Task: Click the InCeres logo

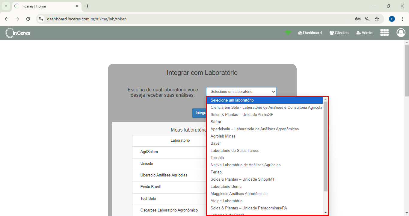Action: (x=18, y=33)
